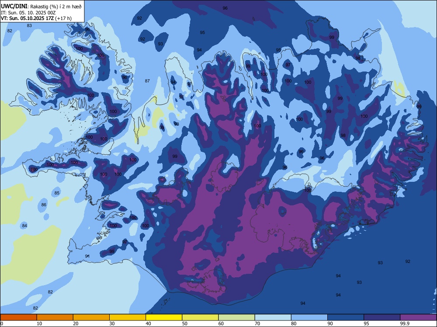Click the bright yellow 40–50 legend swatch

click(164, 317)
